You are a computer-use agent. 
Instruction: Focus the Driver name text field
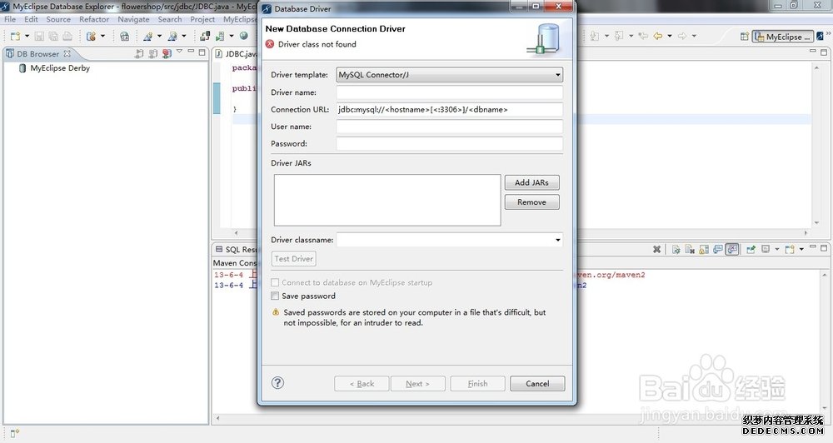[450, 92]
